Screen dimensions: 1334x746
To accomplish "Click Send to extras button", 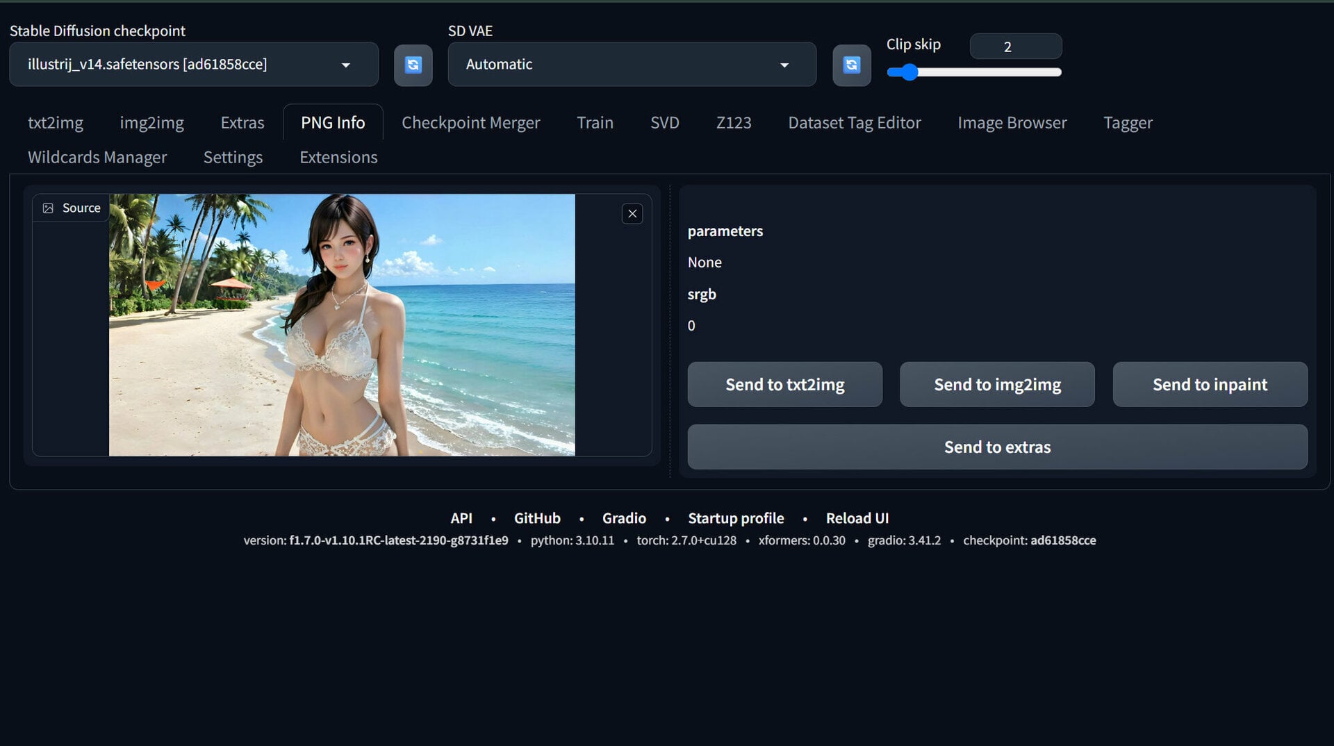I will coord(997,447).
